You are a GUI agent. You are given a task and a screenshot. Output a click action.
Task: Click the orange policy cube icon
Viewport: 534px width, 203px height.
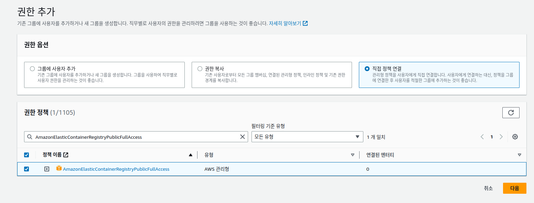(x=59, y=168)
